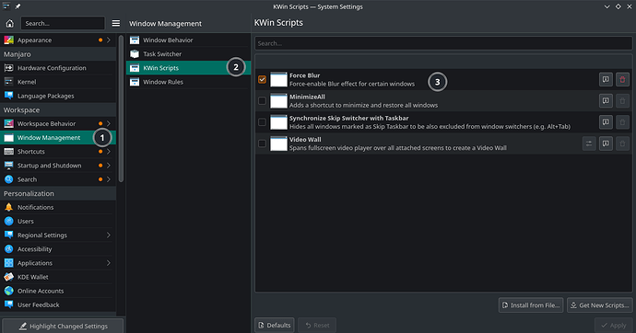636x333 pixels.
Task: Expand the Search category chevron
Action: pyautogui.click(x=109, y=179)
